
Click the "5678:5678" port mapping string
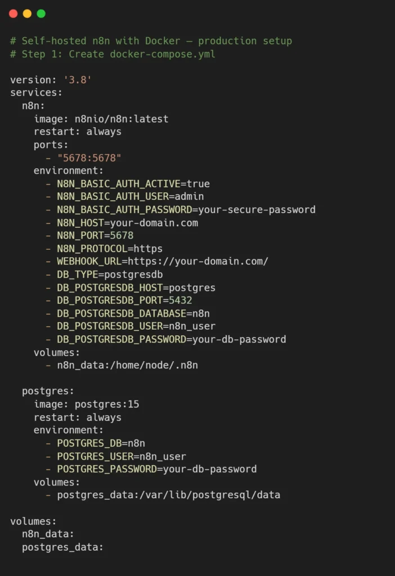pyautogui.click(x=89, y=157)
